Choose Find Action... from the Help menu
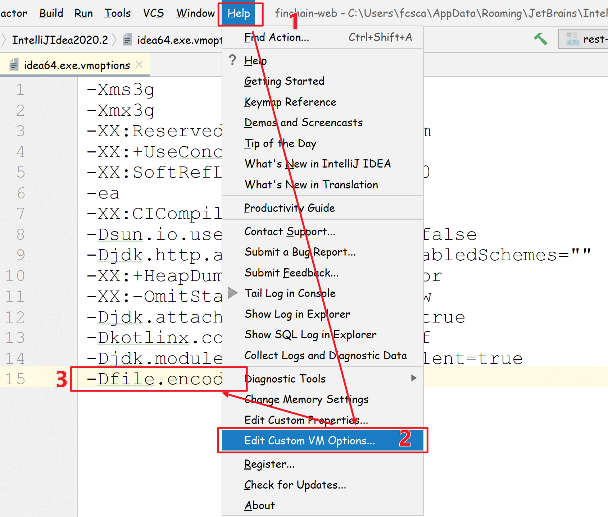The height and width of the screenshot is (517, 608). pyautogui.click(x=323, y=37)
